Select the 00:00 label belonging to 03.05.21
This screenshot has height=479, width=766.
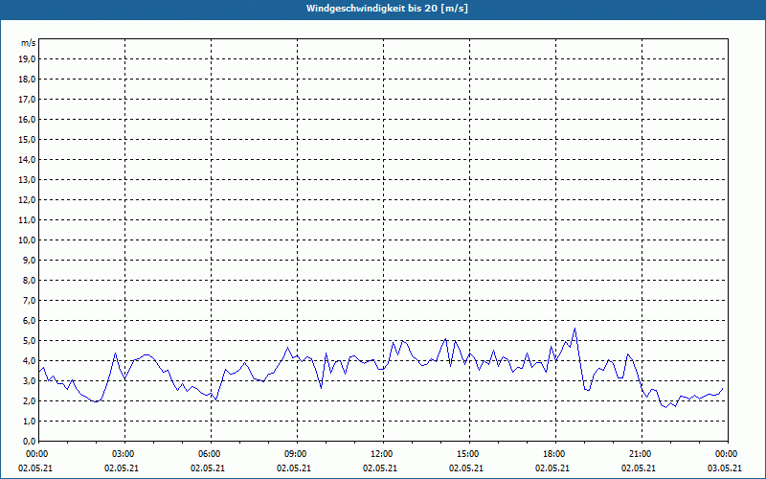[728, 454]
